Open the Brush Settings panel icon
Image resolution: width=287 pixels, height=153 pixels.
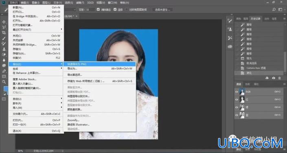point(230,20)
